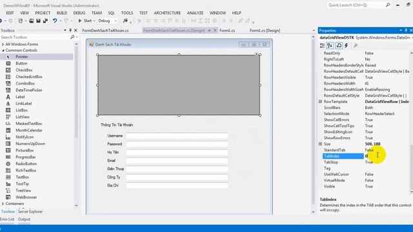413x232 pixels.
Task: Select the RadioButton control in Toolbox
Action: 26,164
